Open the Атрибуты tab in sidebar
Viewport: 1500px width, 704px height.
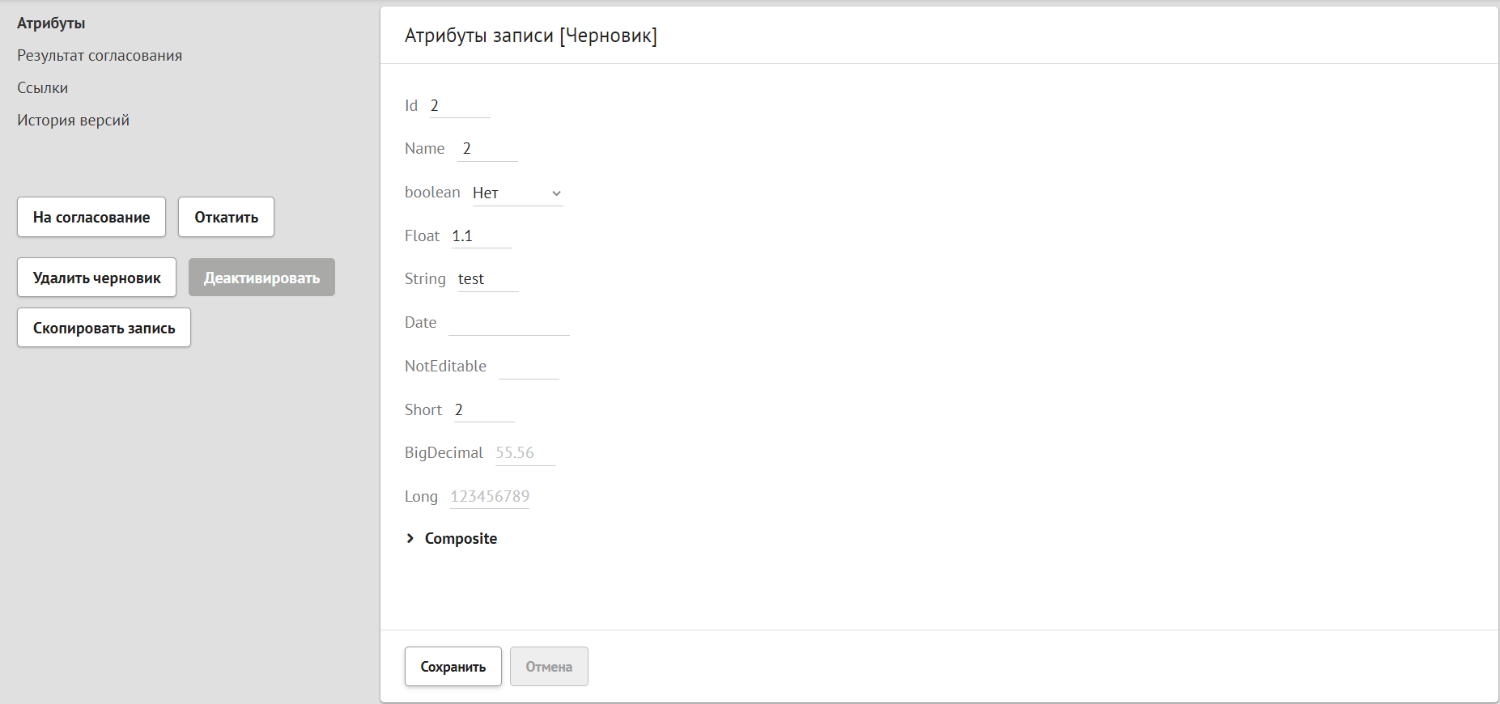pyautogui.click(x=51, y=23)
